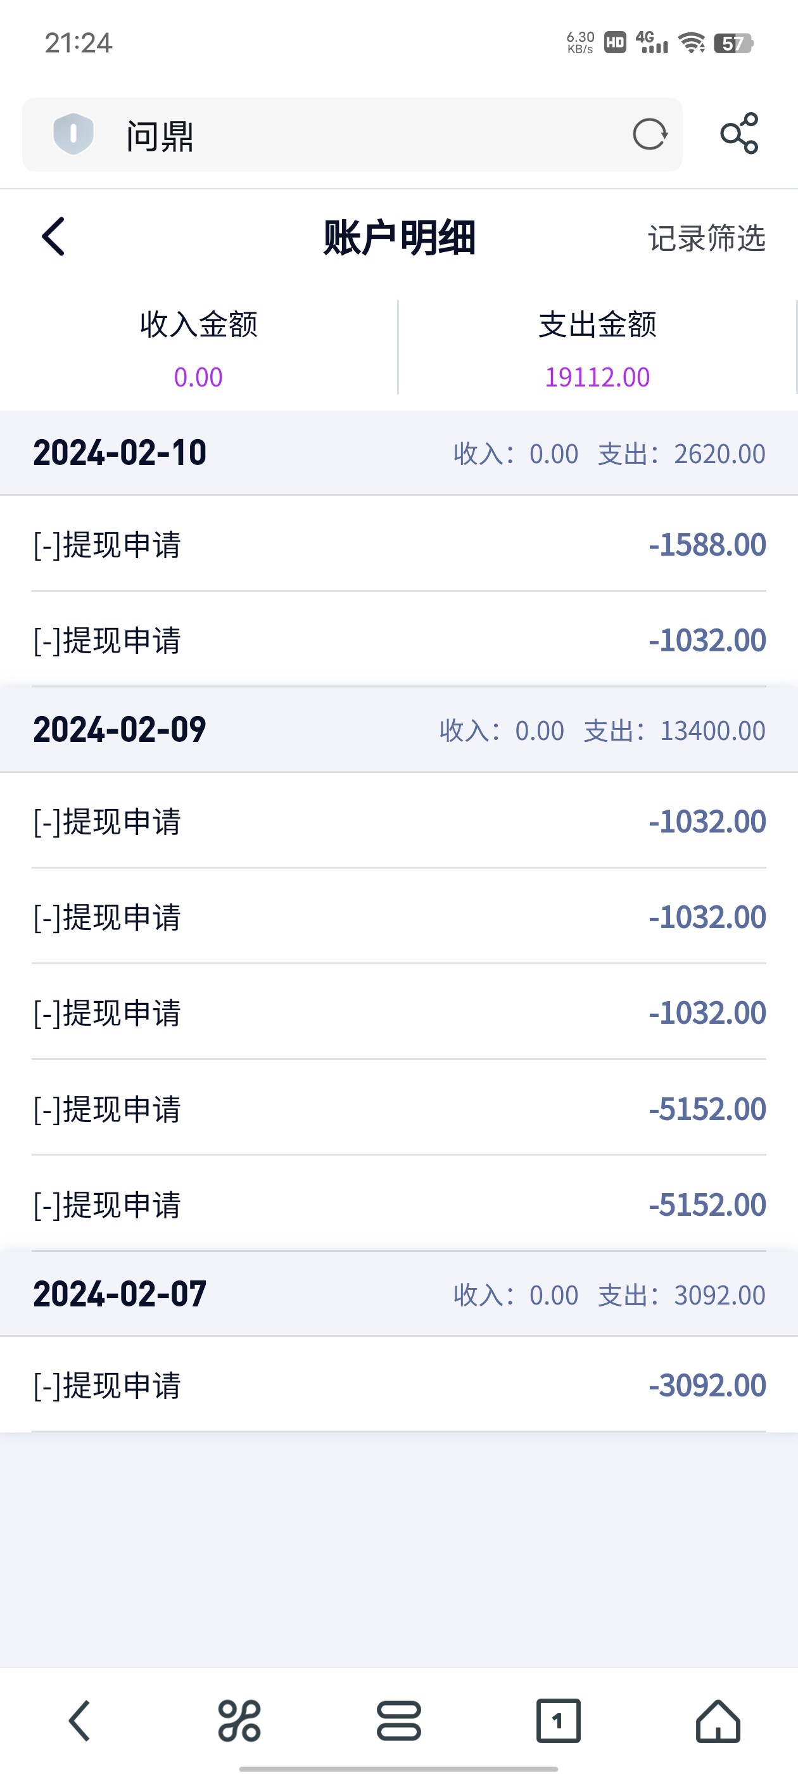Open the browser menu icon in bottom bar
Image resolution: width=798 pixels, height=1774 pixels.
[398, 1720]
